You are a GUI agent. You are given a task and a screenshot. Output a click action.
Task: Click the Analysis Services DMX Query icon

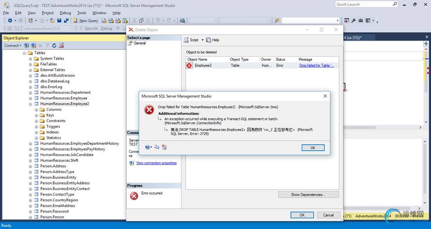[x=118, y=21]
